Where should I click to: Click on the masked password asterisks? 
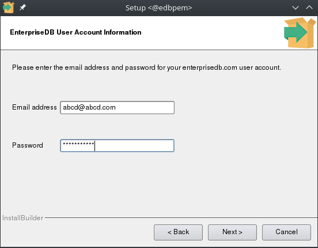(x=78, y=144)
